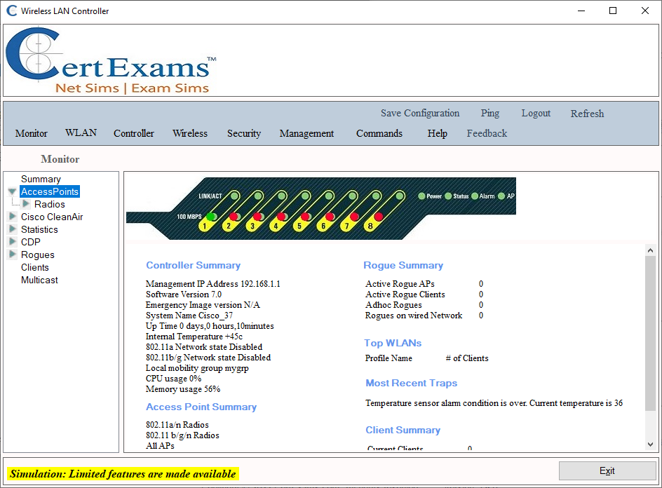The height and width of the screenshot is (488, 662).
Task: Click the application icon in the title bar
Action: 12,11
